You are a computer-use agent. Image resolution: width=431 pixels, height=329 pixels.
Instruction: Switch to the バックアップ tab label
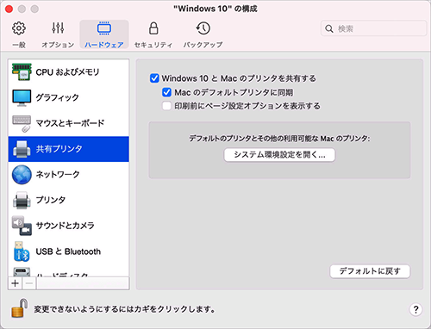point(203,45)
